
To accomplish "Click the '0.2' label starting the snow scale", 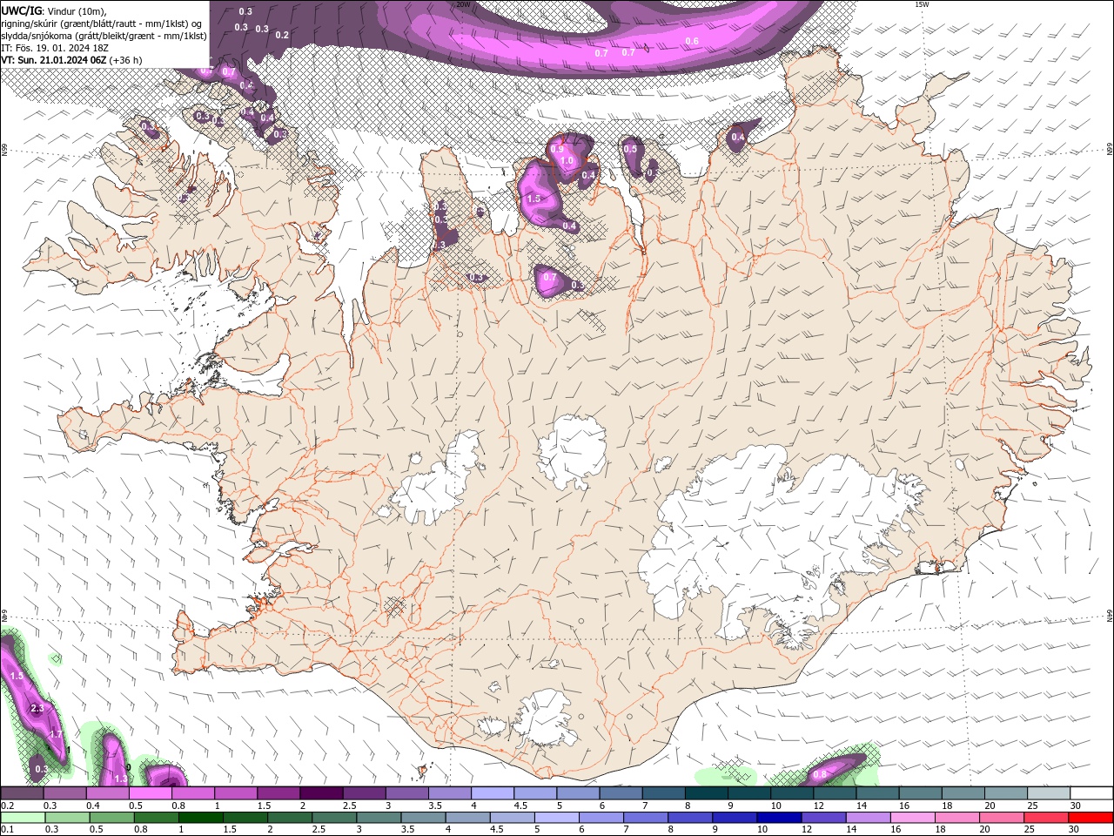I will [8, 806].
